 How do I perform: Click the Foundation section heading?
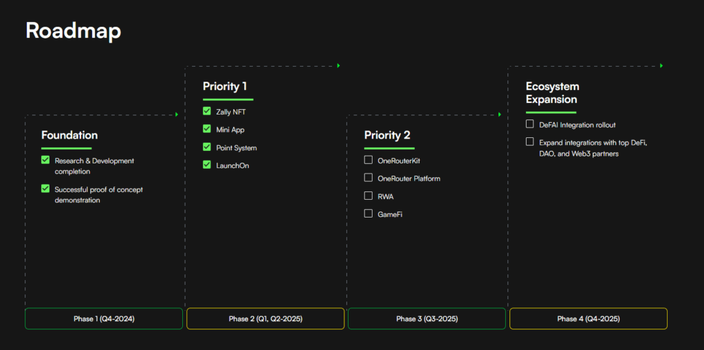tap(69, 135)
